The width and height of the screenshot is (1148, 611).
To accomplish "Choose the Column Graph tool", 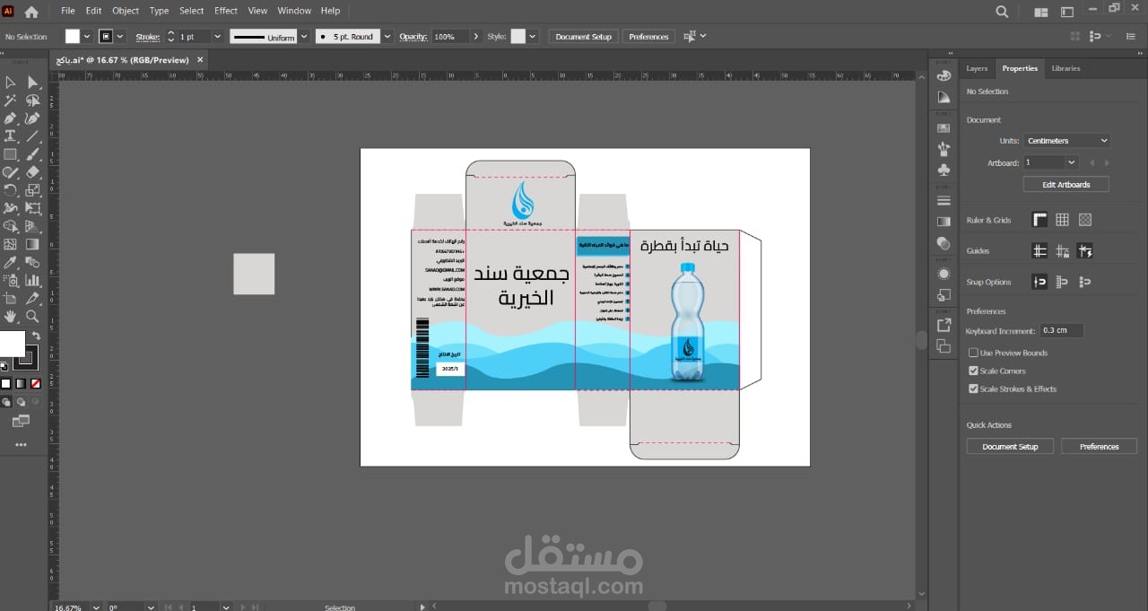I will 32,280.
